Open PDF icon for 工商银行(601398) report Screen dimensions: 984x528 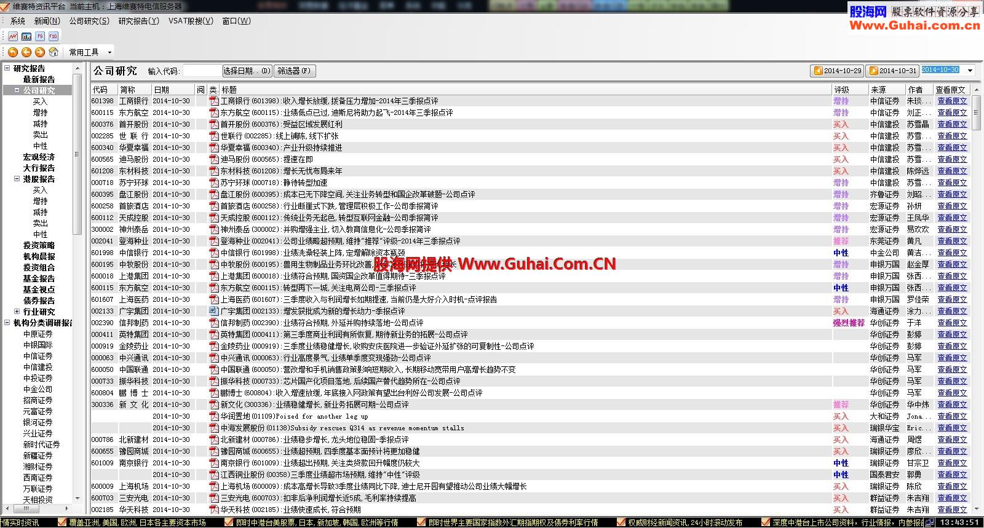point(214,101)
